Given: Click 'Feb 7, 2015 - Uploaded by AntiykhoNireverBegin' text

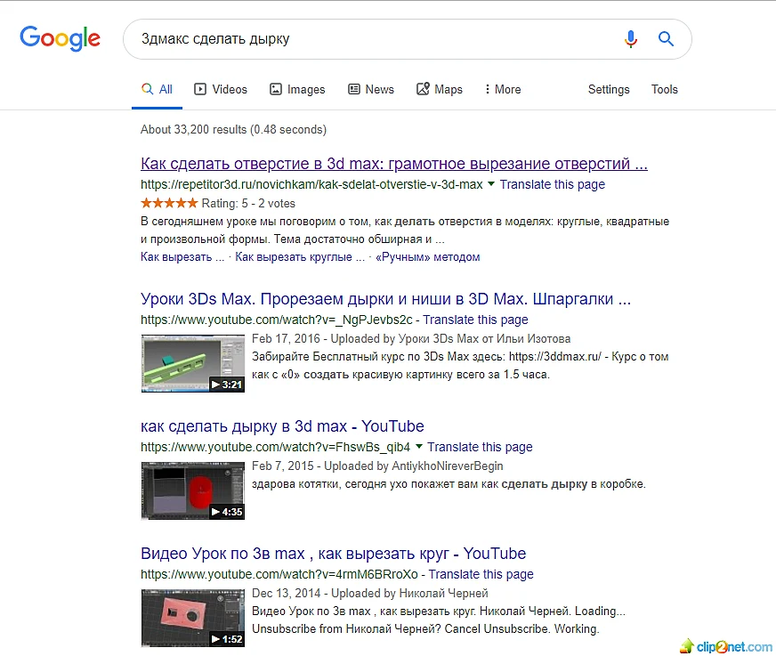Looking at the screenshot, I should point(377,466).
